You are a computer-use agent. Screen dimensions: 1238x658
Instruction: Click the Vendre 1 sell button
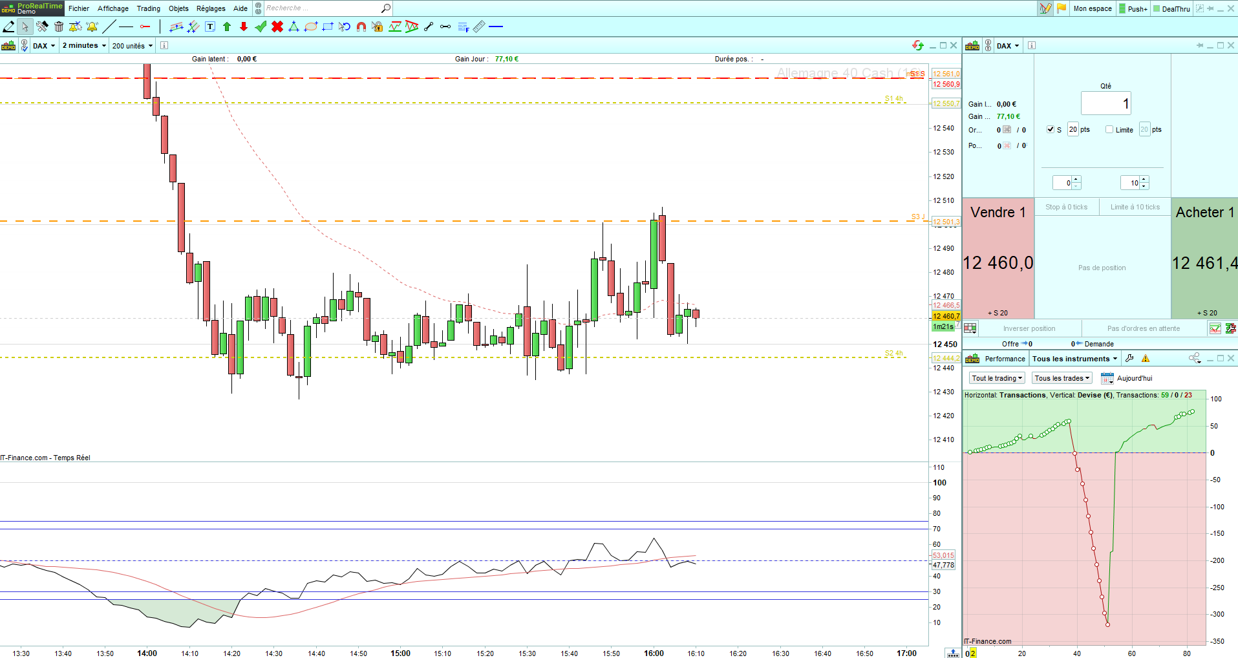998,258
